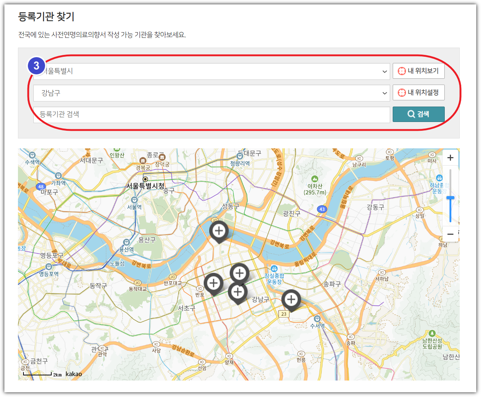This screenshot has width=481, height=397.
Task: Click the 잠실종합운동장 stadium icon
Action: click(x=274, y=269)
